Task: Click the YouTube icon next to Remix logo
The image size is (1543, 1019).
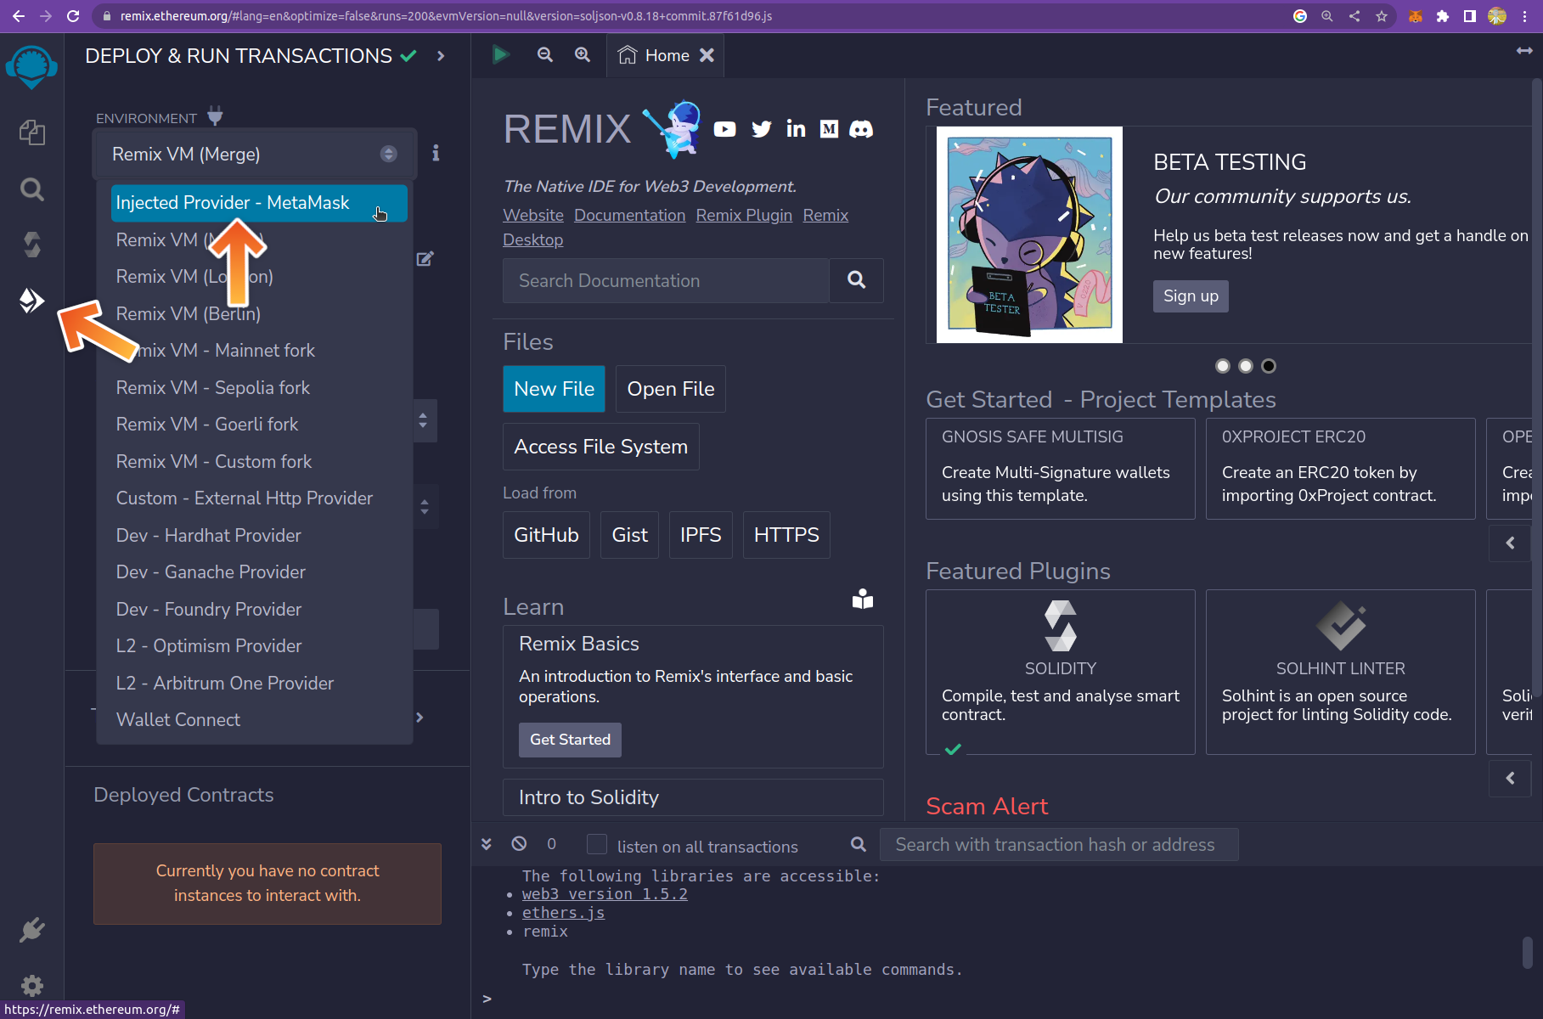Action: tap(724, 129)
